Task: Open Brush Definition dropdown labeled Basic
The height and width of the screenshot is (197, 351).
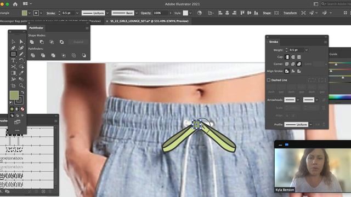Action: coord(137,13)
